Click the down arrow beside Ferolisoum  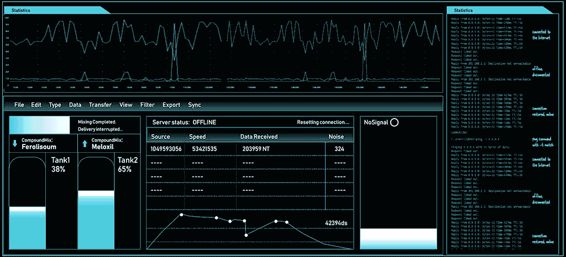pyautogui.click(x=14, y=144)
